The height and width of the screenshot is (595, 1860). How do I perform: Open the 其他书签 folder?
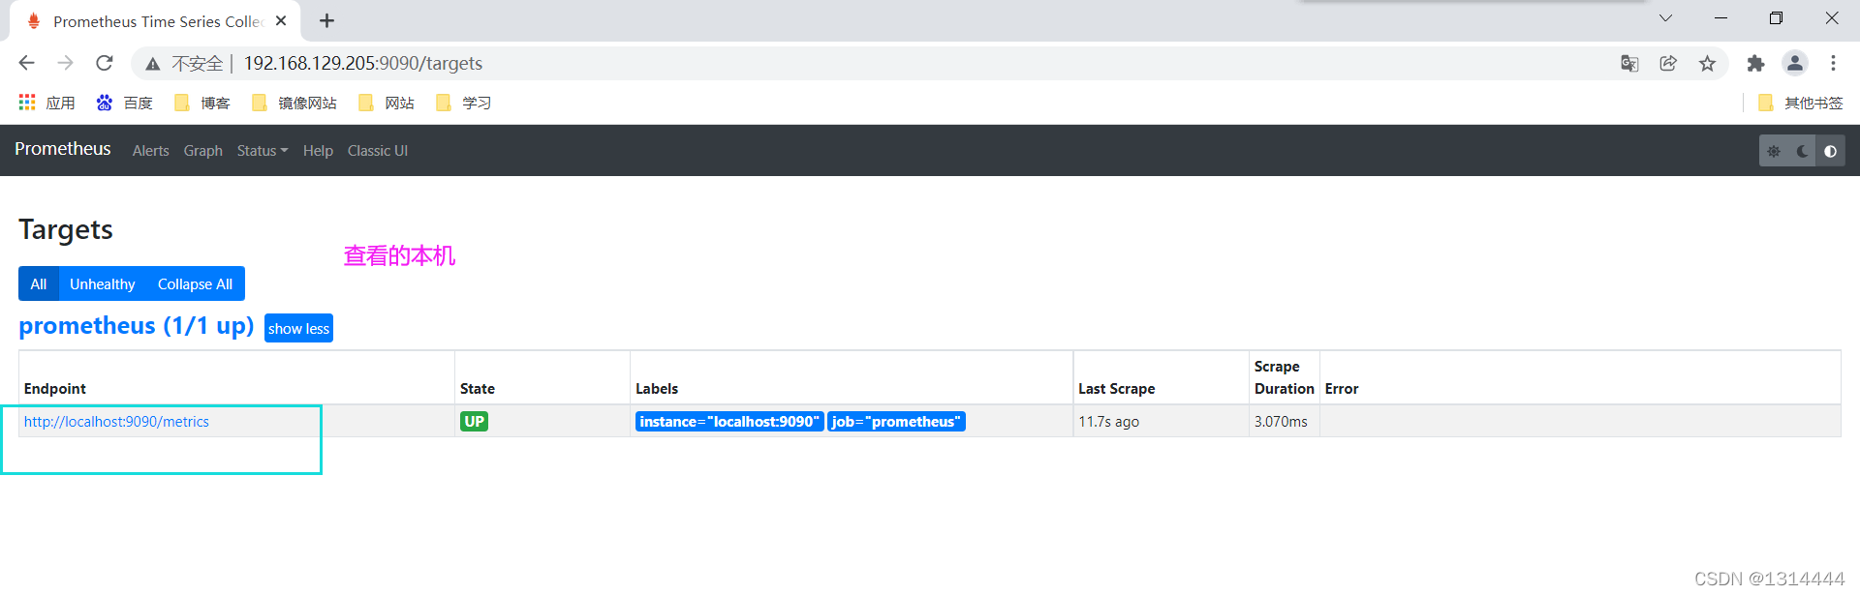[x=1800, y=103]
